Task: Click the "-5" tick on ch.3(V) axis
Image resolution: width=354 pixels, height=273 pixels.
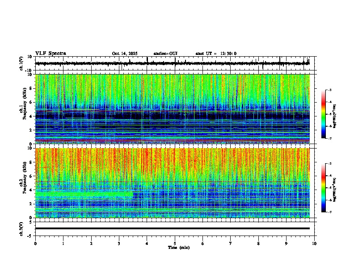Action: coord(30,236)
